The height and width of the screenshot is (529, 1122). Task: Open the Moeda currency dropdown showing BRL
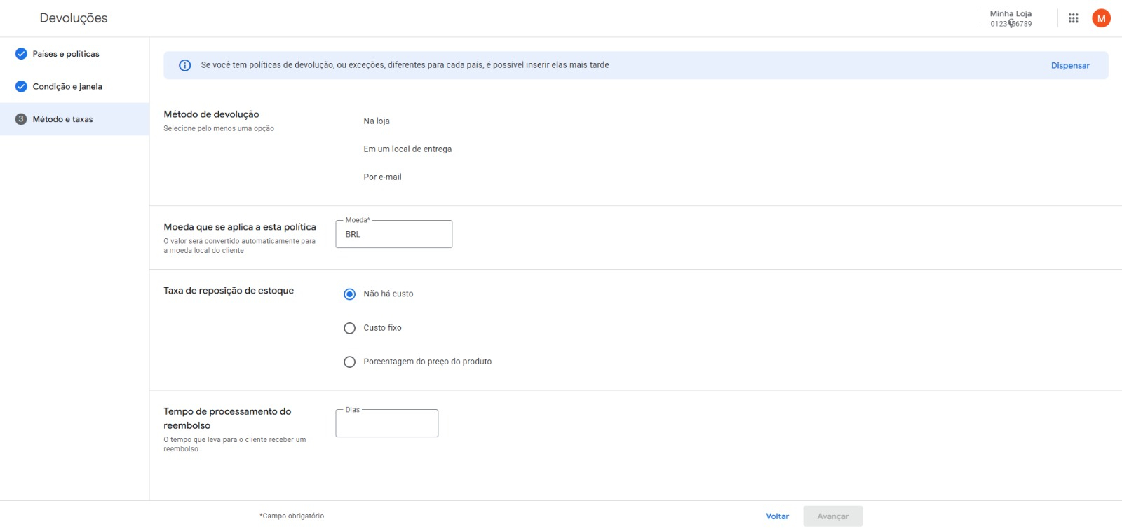[393, 234]
